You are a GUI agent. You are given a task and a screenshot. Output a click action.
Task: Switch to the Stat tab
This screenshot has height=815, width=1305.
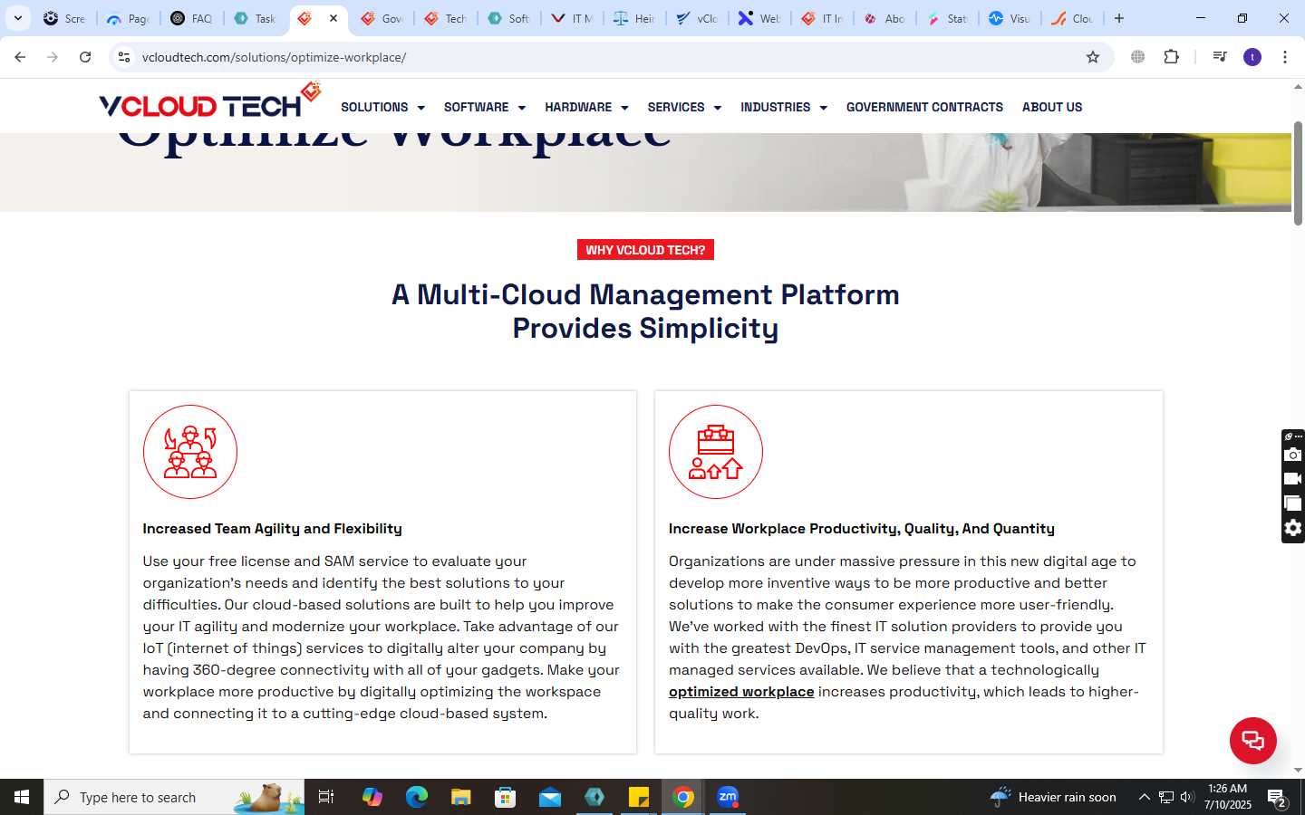point(948,18)
